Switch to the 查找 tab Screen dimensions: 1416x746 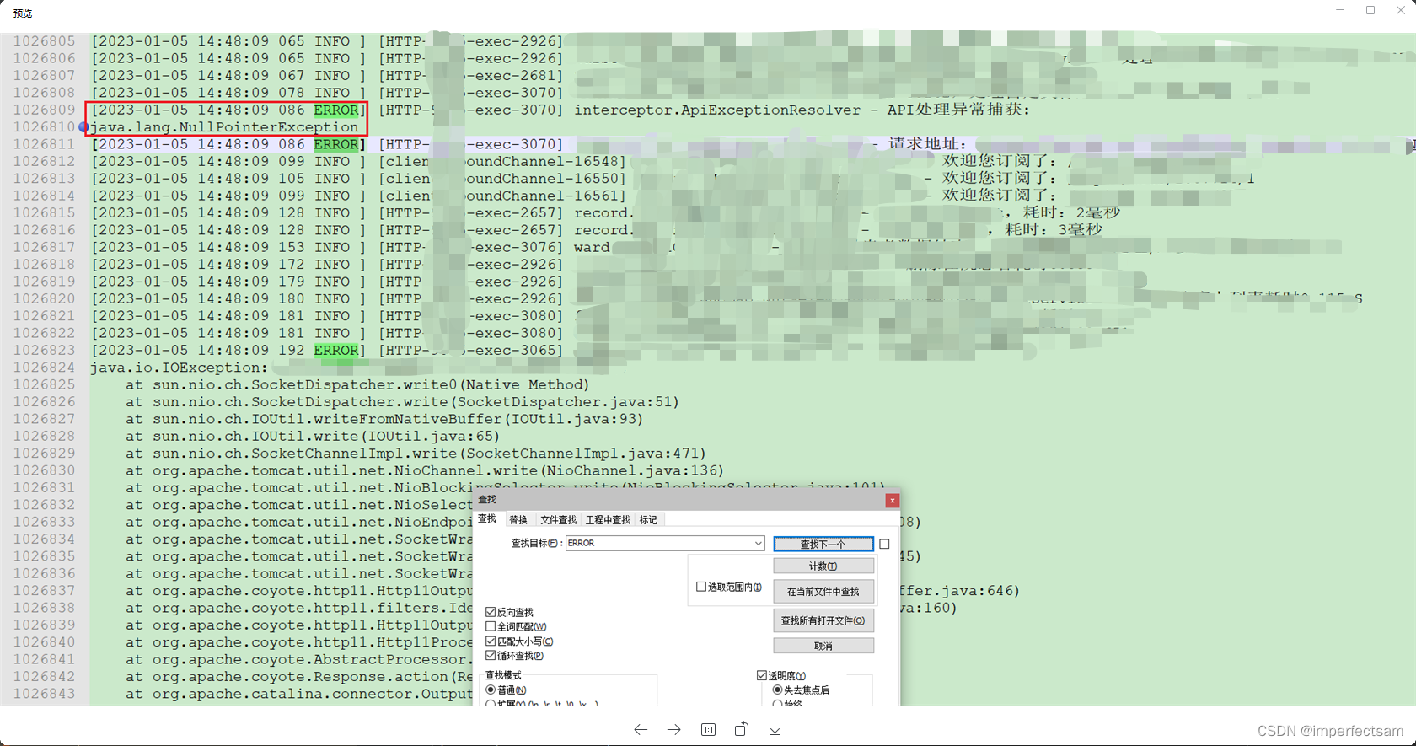[487, 519]
